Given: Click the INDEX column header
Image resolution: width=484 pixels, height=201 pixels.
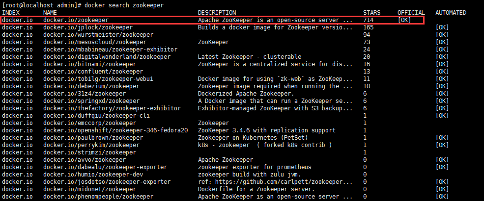Looking at the screenshot, I should coord(11,12).
